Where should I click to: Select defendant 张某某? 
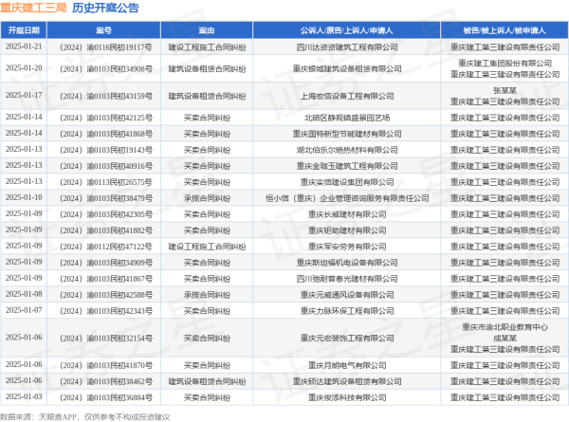[505, 91]
